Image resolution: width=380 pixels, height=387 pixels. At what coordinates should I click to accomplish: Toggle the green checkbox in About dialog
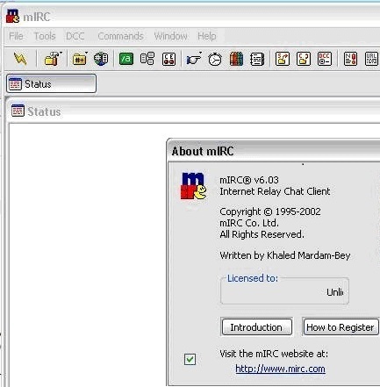click(x=190, y=359)
